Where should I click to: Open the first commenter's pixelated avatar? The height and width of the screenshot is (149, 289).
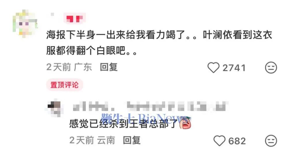coord(25,23)
